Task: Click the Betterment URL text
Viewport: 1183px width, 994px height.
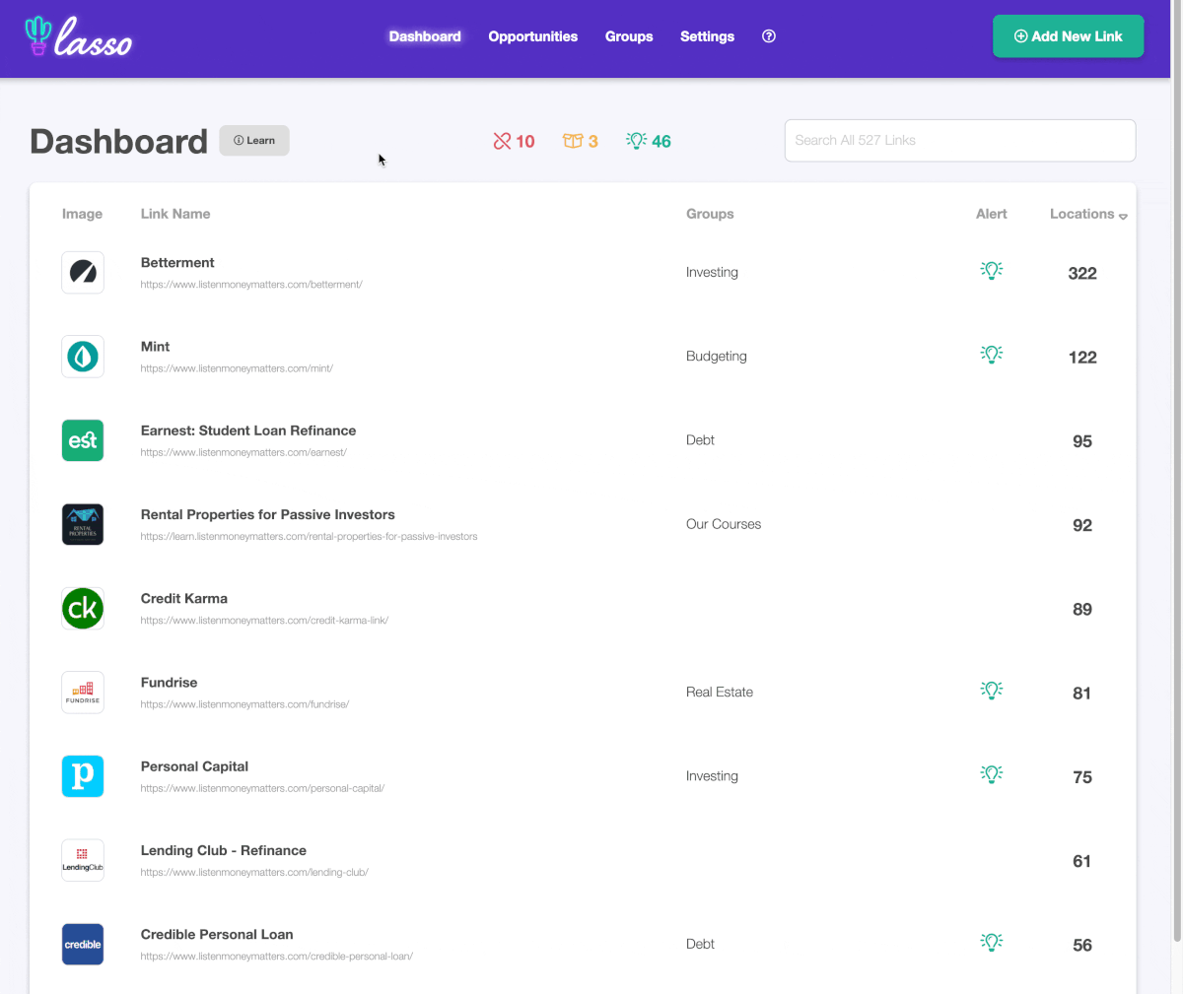Action: point(251,285)
